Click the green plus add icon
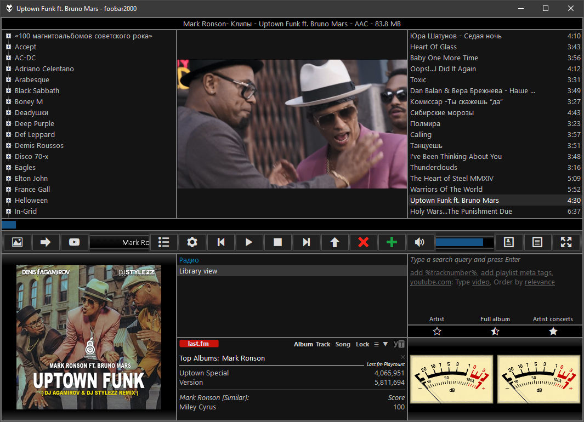 tap(392, 242)
